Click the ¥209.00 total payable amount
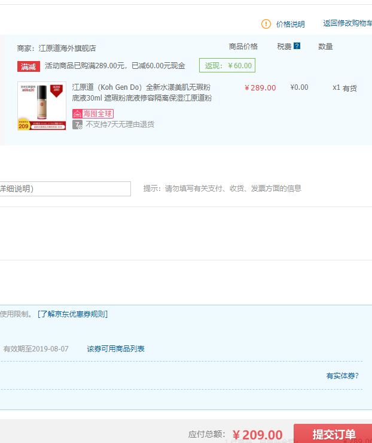This screenshot has height=443, width=372. point(258,435)
